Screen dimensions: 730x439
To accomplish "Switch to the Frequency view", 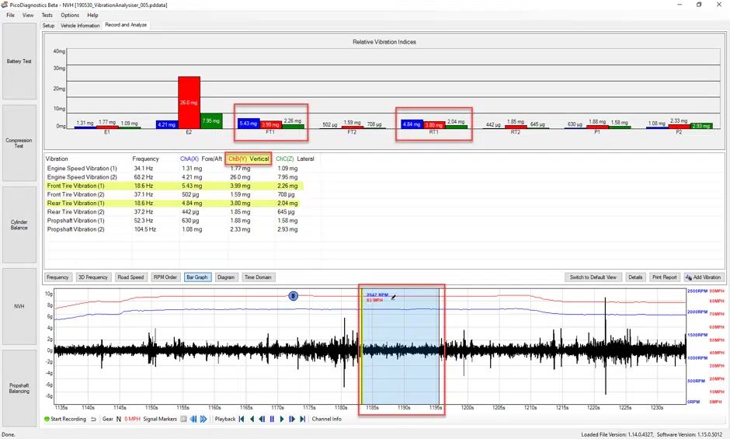I will (57, 277).
